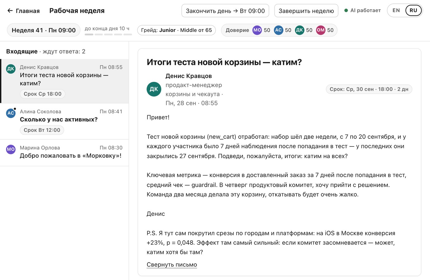The width and height of the screenshot is (430, 280).
Task: Click the day-remaining progress bar
Action: (108, 34)
